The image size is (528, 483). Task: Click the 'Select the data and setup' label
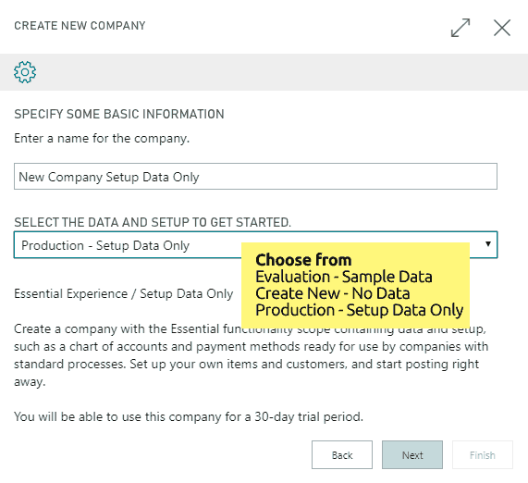[153, 222]
